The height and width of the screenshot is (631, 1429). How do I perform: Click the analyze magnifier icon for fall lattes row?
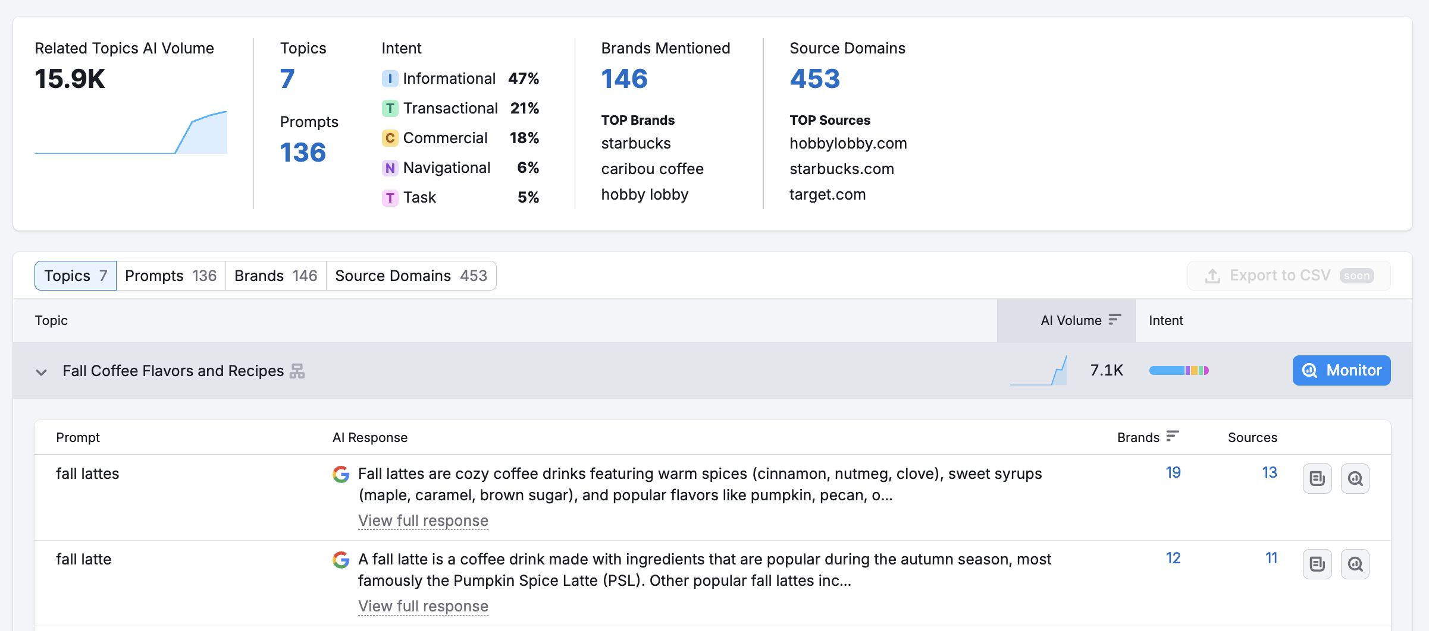[x=1355, y=478]
